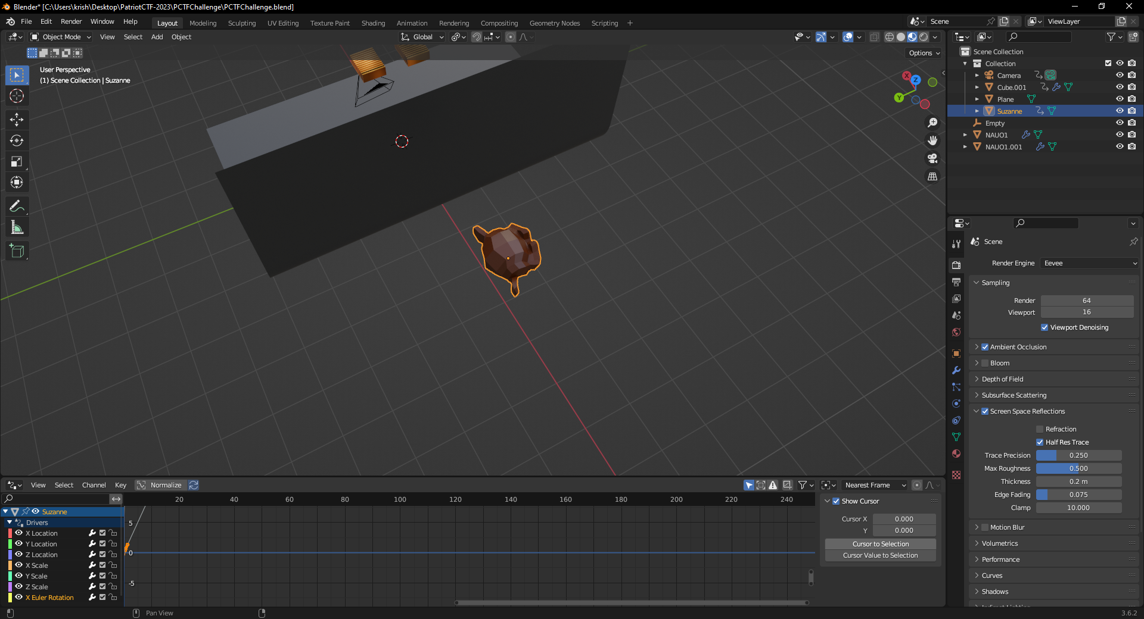This screenshot has width=1144, height=619.
Task: Enable the Refraction checkbox
Action: pyautogui.click(x=1040, y=429)
